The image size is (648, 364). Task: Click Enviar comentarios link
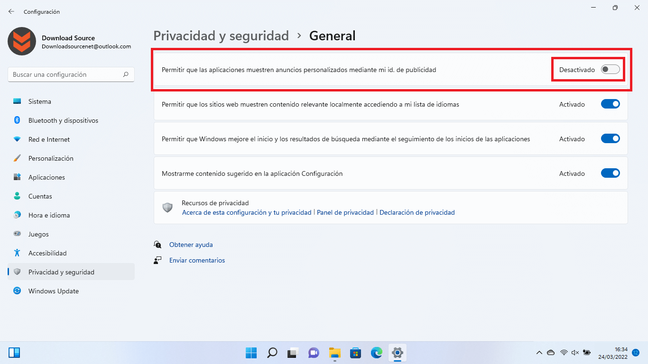tap(197, 260)
